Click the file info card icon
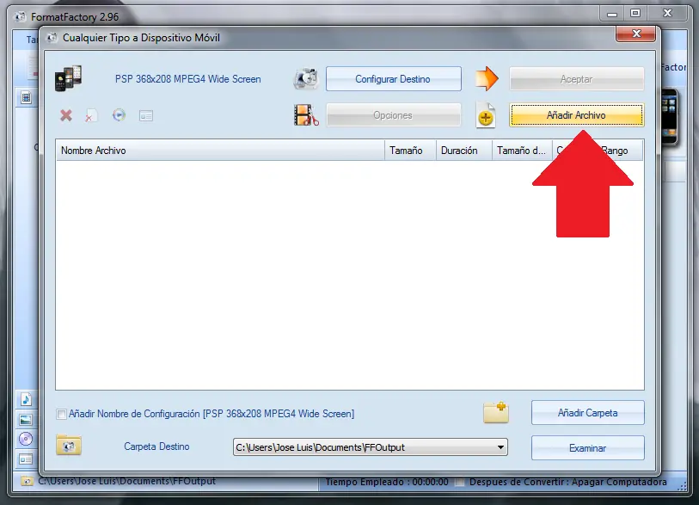The height and width of the screenshot is (505, 699). [146, 116]
